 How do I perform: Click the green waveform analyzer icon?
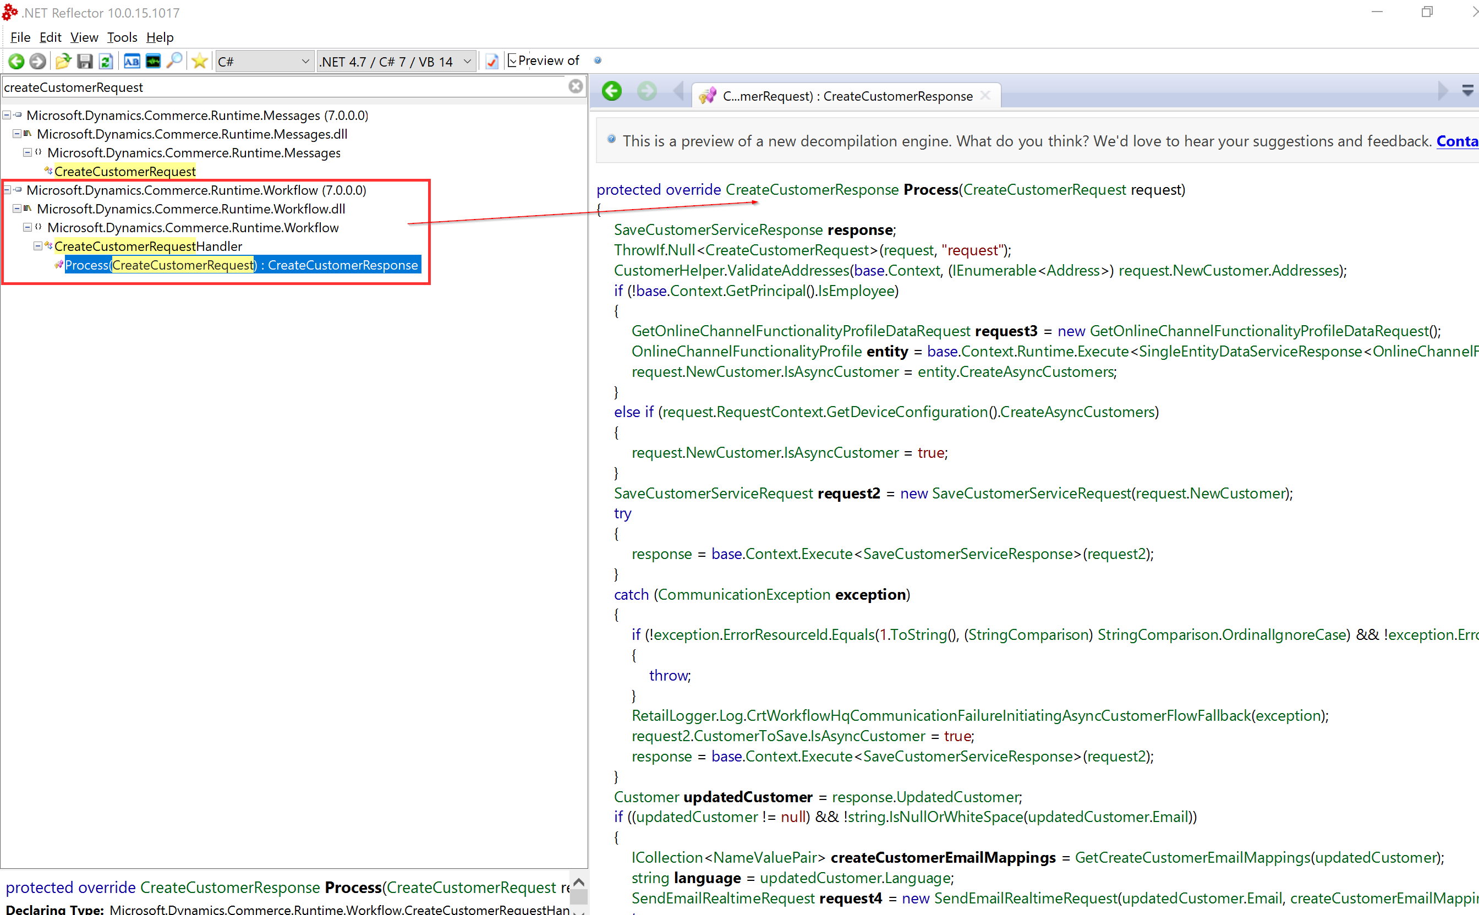[x=153, y=61]
